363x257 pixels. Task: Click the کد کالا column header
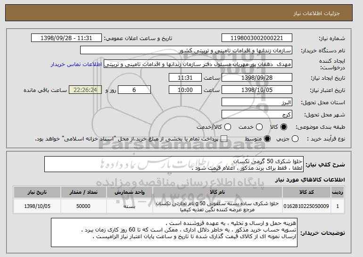coord(306,192)
